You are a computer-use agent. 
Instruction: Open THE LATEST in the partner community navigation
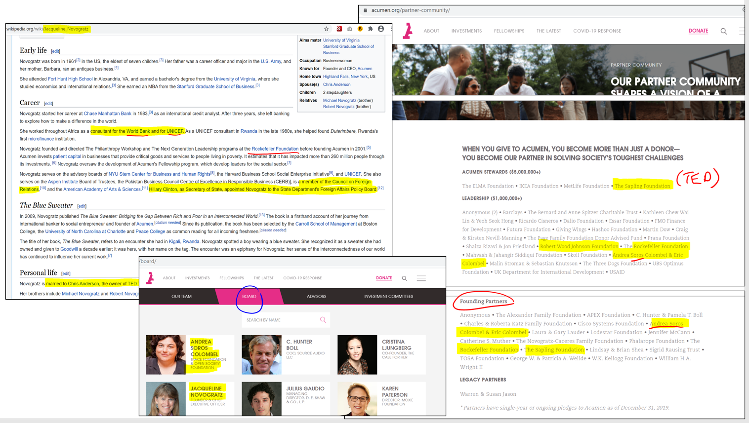(549, 31)
